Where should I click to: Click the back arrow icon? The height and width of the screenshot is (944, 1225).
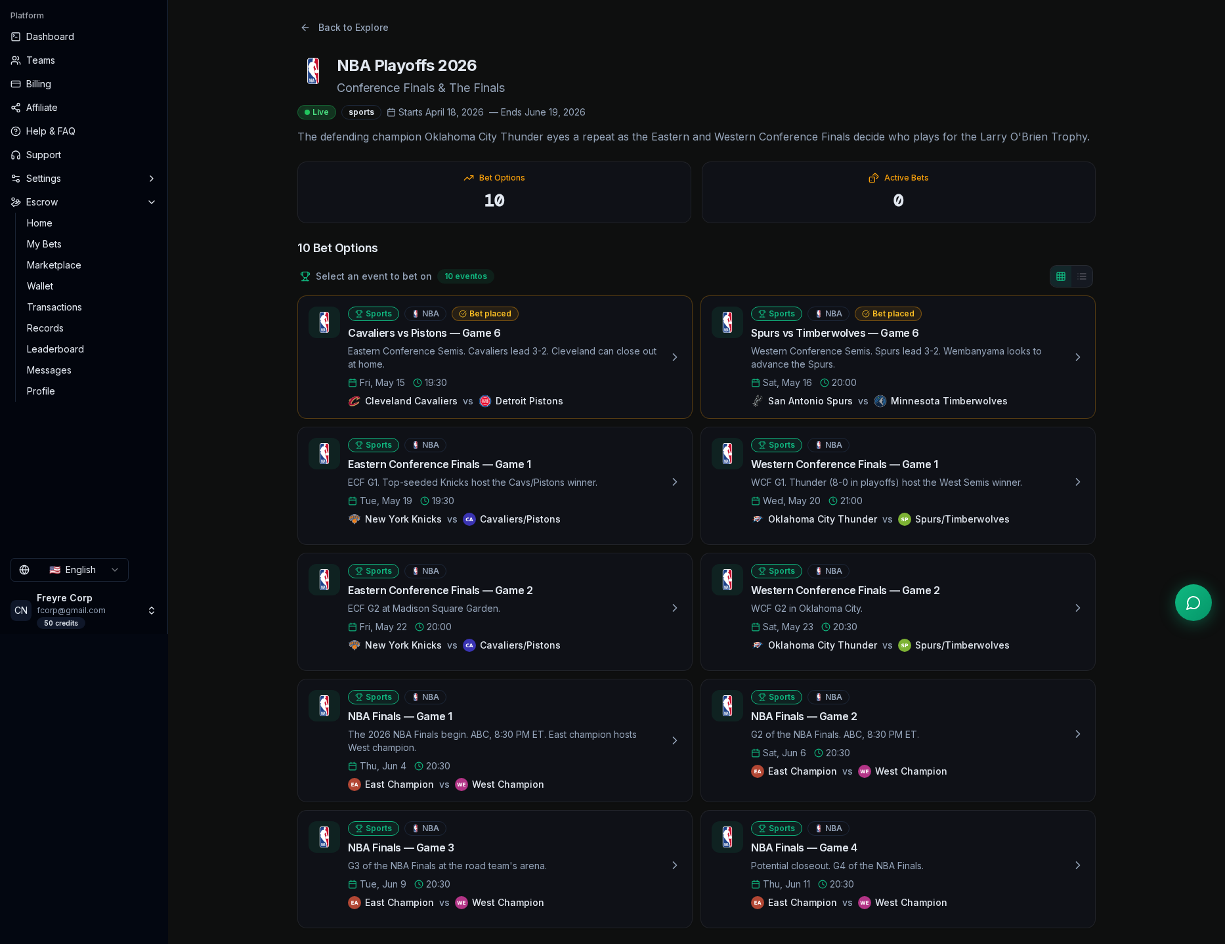click(305, 28)
